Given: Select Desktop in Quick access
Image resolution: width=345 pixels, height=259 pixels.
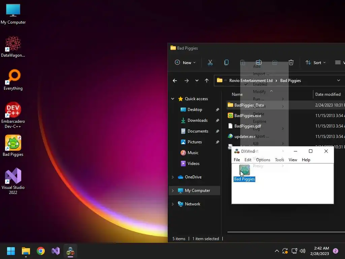Looking at the screenshot, I should point(195,110).
